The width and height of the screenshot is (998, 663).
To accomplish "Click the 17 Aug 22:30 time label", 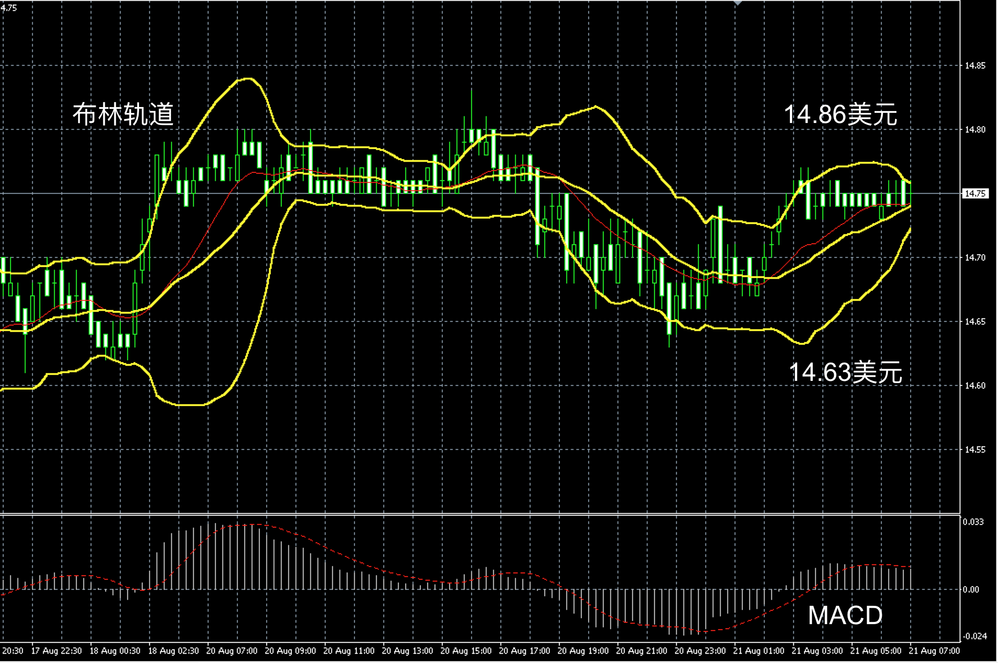I will click(x=56, y=651).
